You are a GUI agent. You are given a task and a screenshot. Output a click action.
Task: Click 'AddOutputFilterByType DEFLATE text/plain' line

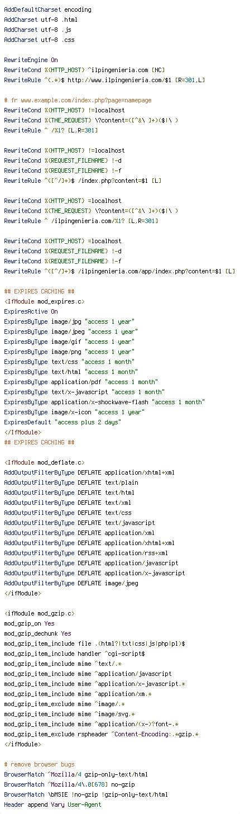pos(71,482)
